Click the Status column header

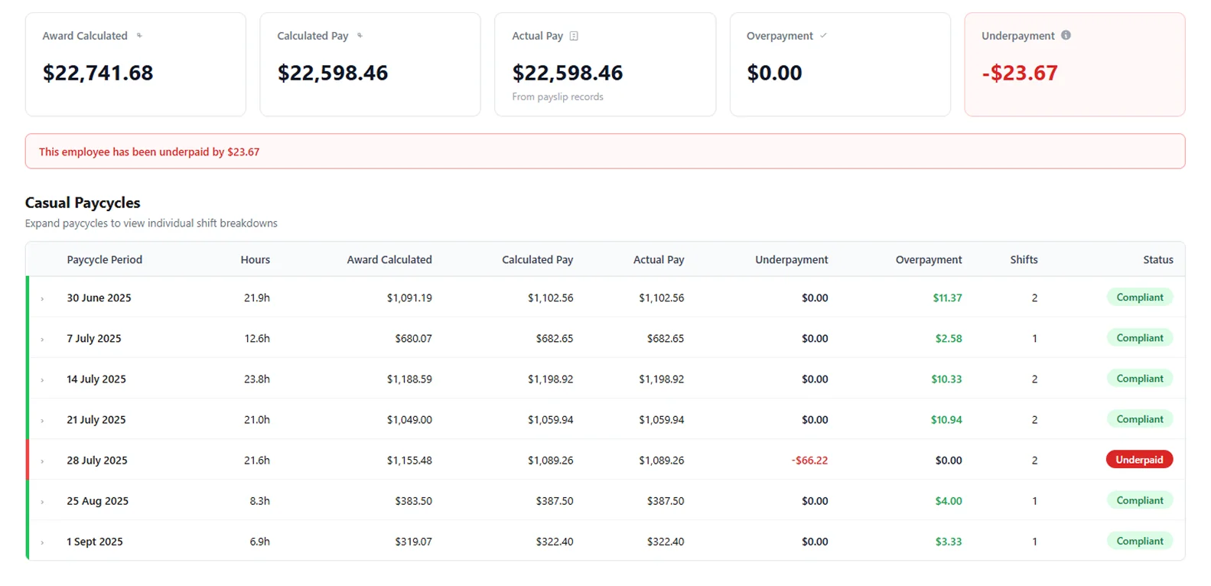pos(1158,260)
